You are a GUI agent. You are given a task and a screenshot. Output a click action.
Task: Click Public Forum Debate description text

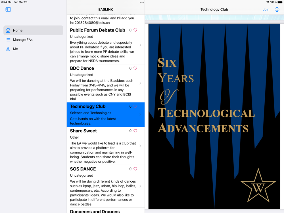(x=102, y=52)
